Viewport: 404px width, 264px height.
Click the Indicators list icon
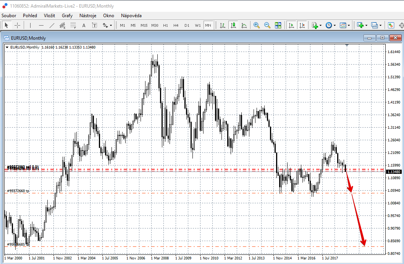click(x=315, y=25)
